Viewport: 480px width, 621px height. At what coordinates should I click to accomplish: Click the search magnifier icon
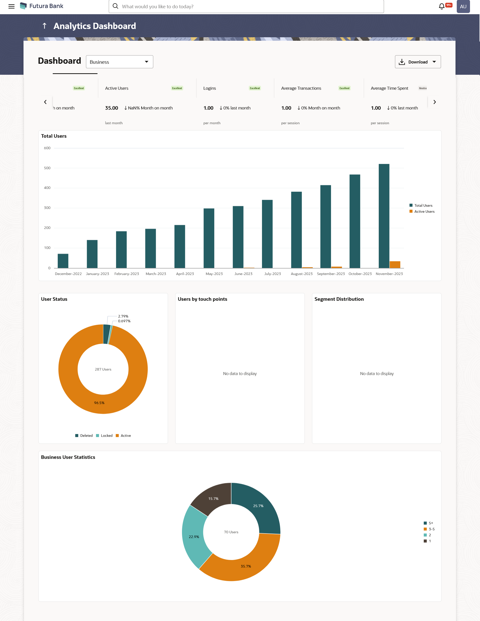pos(115,6)
